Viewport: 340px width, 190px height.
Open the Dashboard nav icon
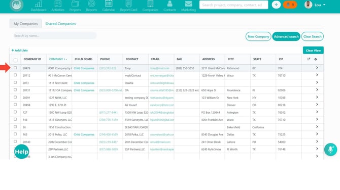point(39,6)
